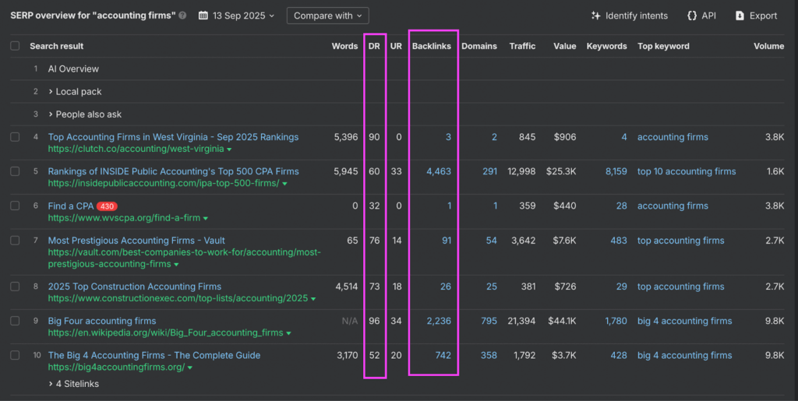This screenshot has width=798, height=401.
Task: Click the Export file icon
Action: (740, 16)
